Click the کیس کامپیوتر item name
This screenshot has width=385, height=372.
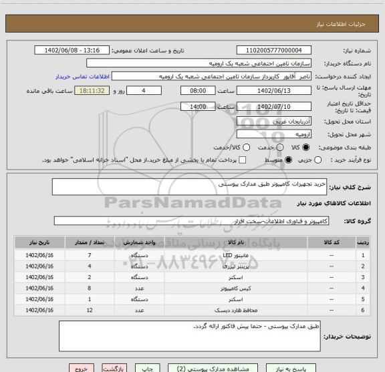tap(236, 289)
